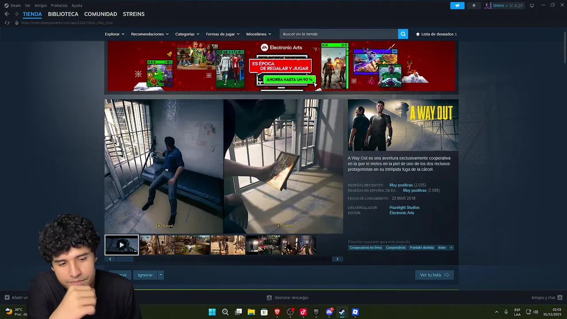
Task: Switch to the COMUNIDAD tab
Action: [101, 14]
